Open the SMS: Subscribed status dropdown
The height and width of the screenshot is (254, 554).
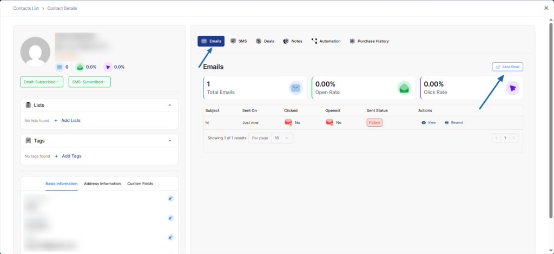coord(89,82)
